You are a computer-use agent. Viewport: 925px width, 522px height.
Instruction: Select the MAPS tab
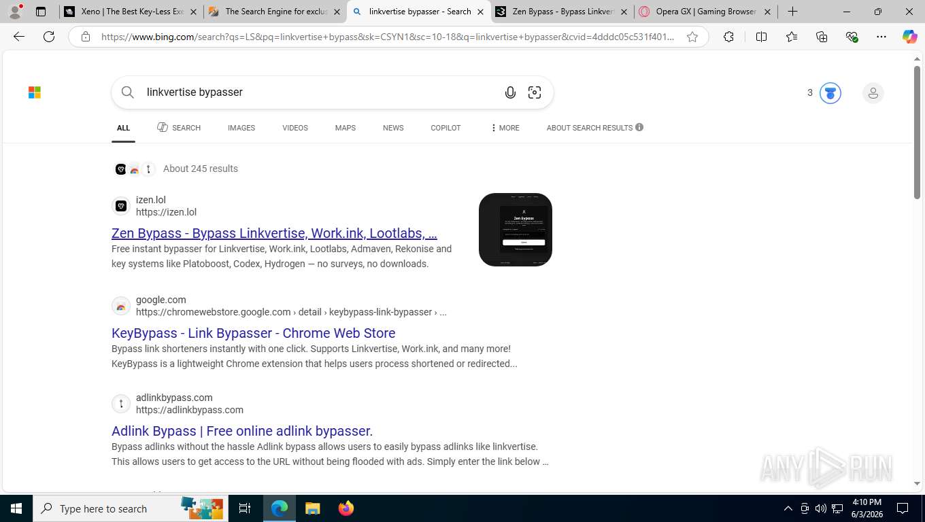(x=345, y=128)
